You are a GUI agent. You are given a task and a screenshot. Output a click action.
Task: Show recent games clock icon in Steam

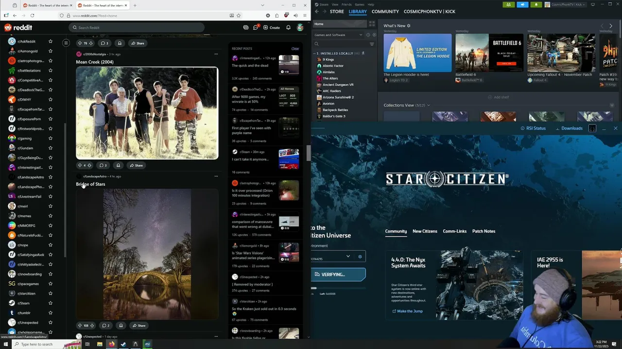(x=368, y=35)
